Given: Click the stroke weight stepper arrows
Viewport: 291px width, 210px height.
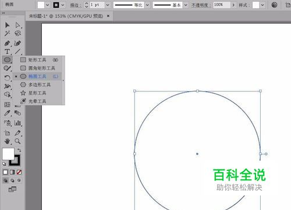Looking at the screenshot, I should pos(87,5).
